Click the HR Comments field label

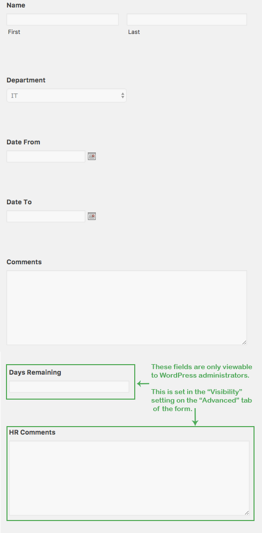[32, 433]
